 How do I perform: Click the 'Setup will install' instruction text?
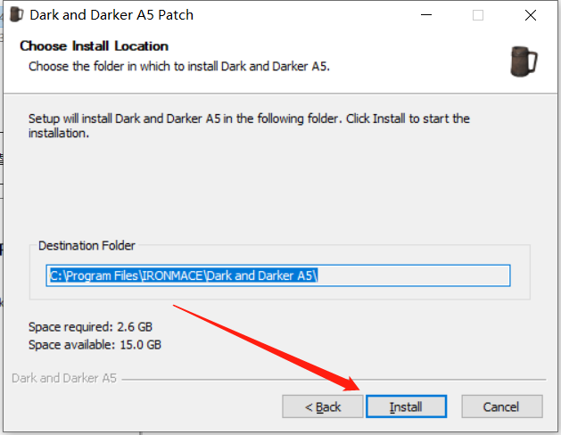pos(249,126)
